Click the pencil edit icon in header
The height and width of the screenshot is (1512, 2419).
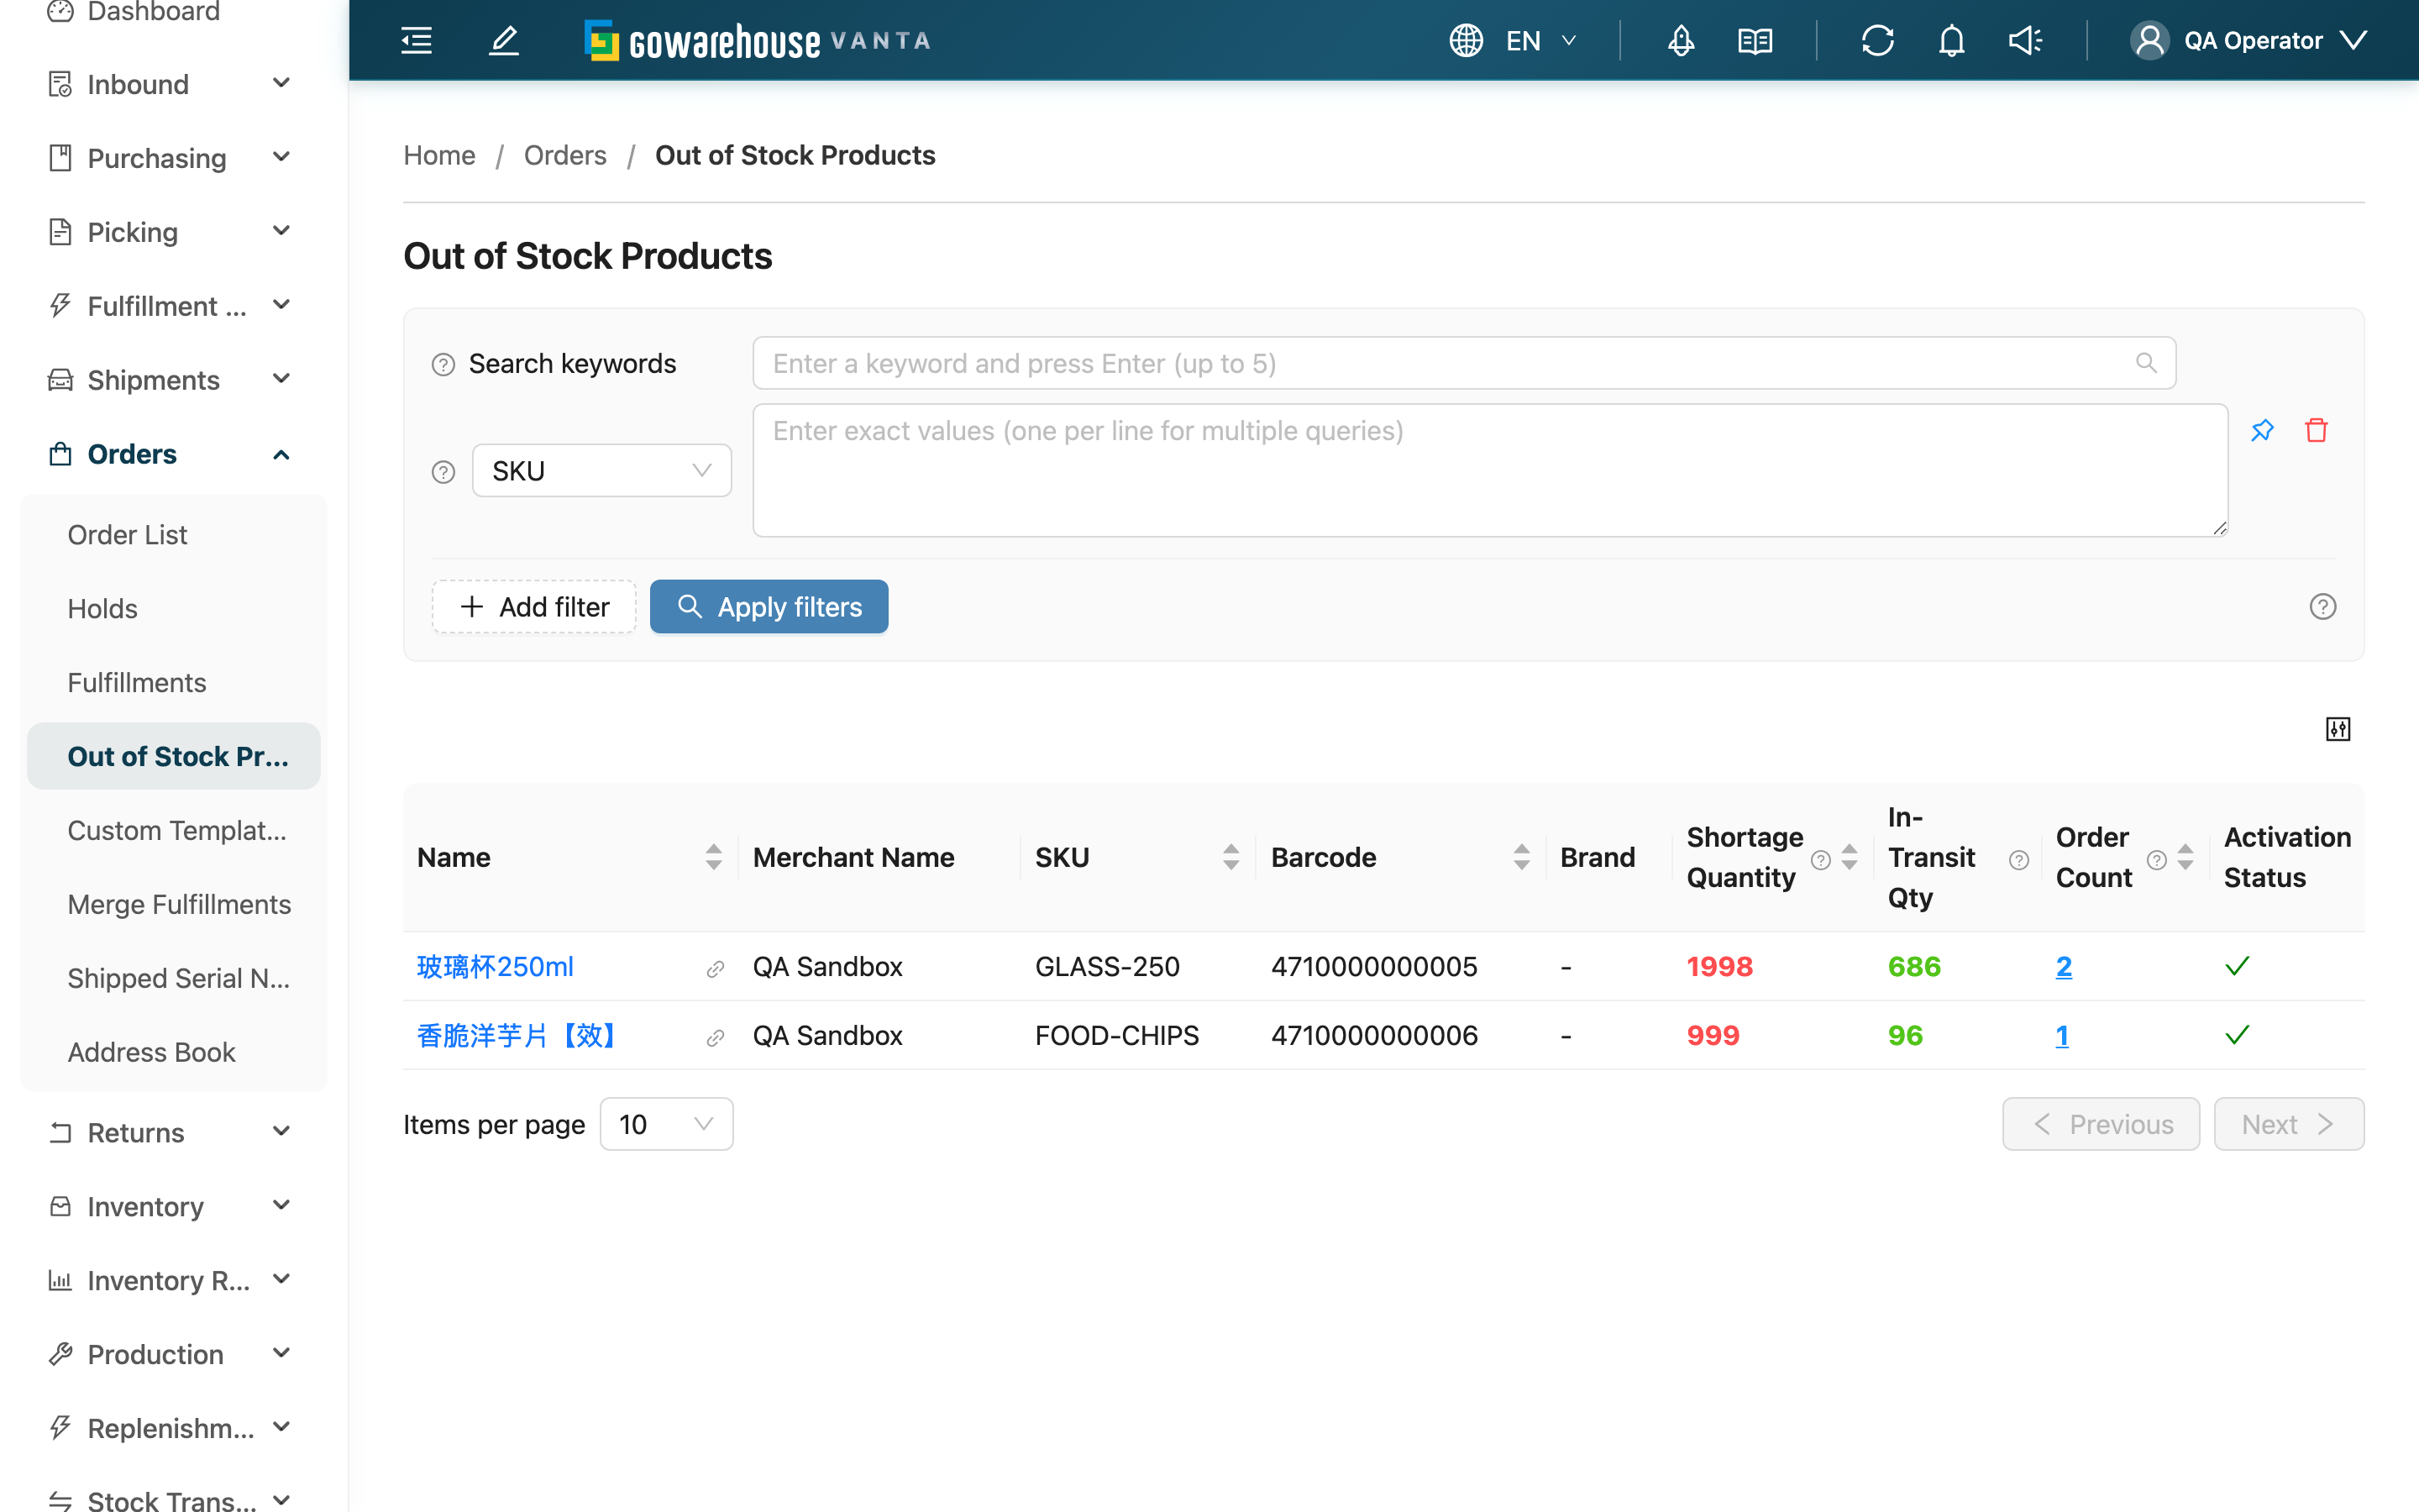pos(504,40)
